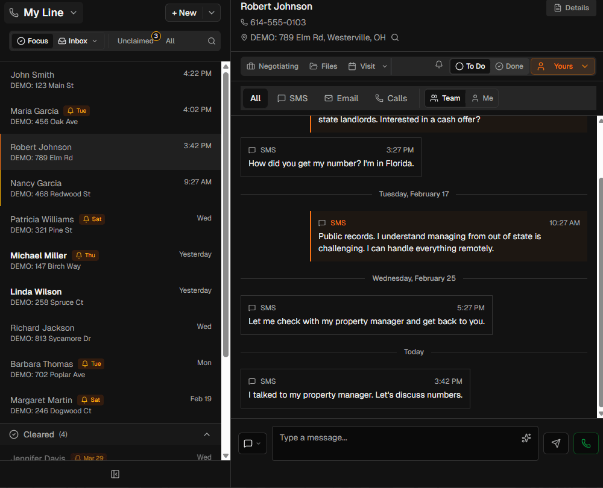Click the conversation list scroll down arrow
Viewport: 603px width, 488px height.
(x=226, y=456)
